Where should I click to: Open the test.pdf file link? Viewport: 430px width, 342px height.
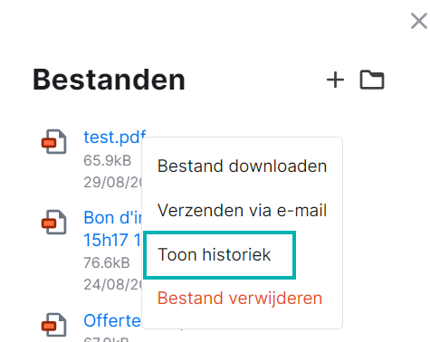(x=115, y=138)
